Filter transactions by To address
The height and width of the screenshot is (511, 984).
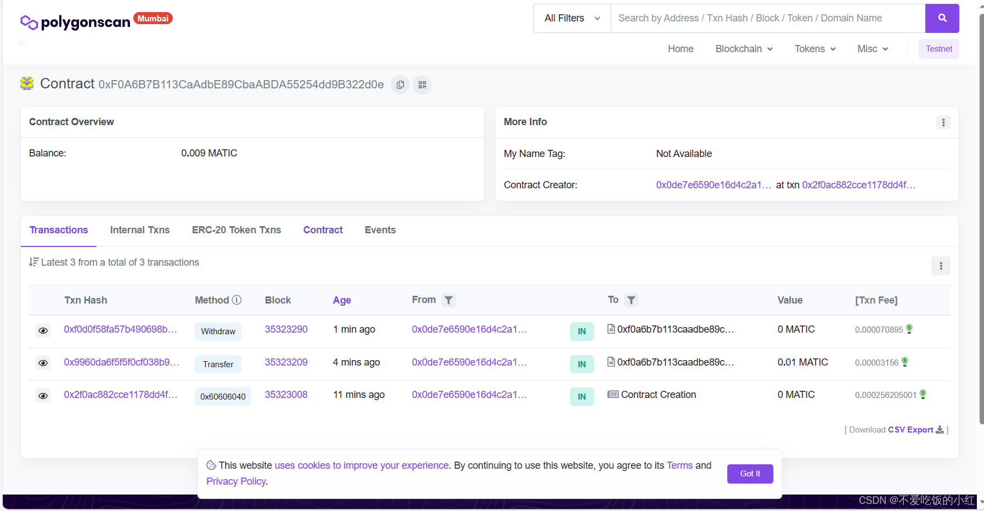tap(631, 300)
